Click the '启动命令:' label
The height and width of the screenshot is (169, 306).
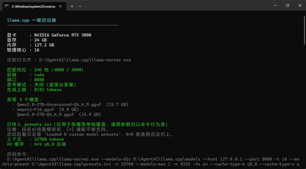(x=18, y=154)
